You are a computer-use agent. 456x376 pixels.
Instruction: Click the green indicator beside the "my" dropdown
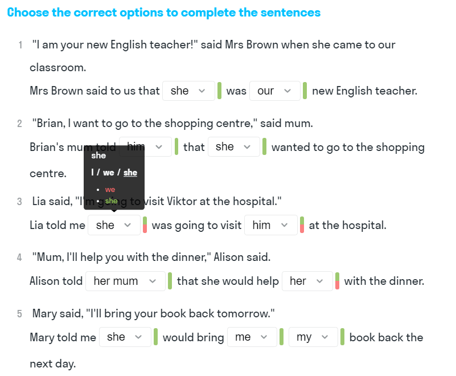click(343, 337)
